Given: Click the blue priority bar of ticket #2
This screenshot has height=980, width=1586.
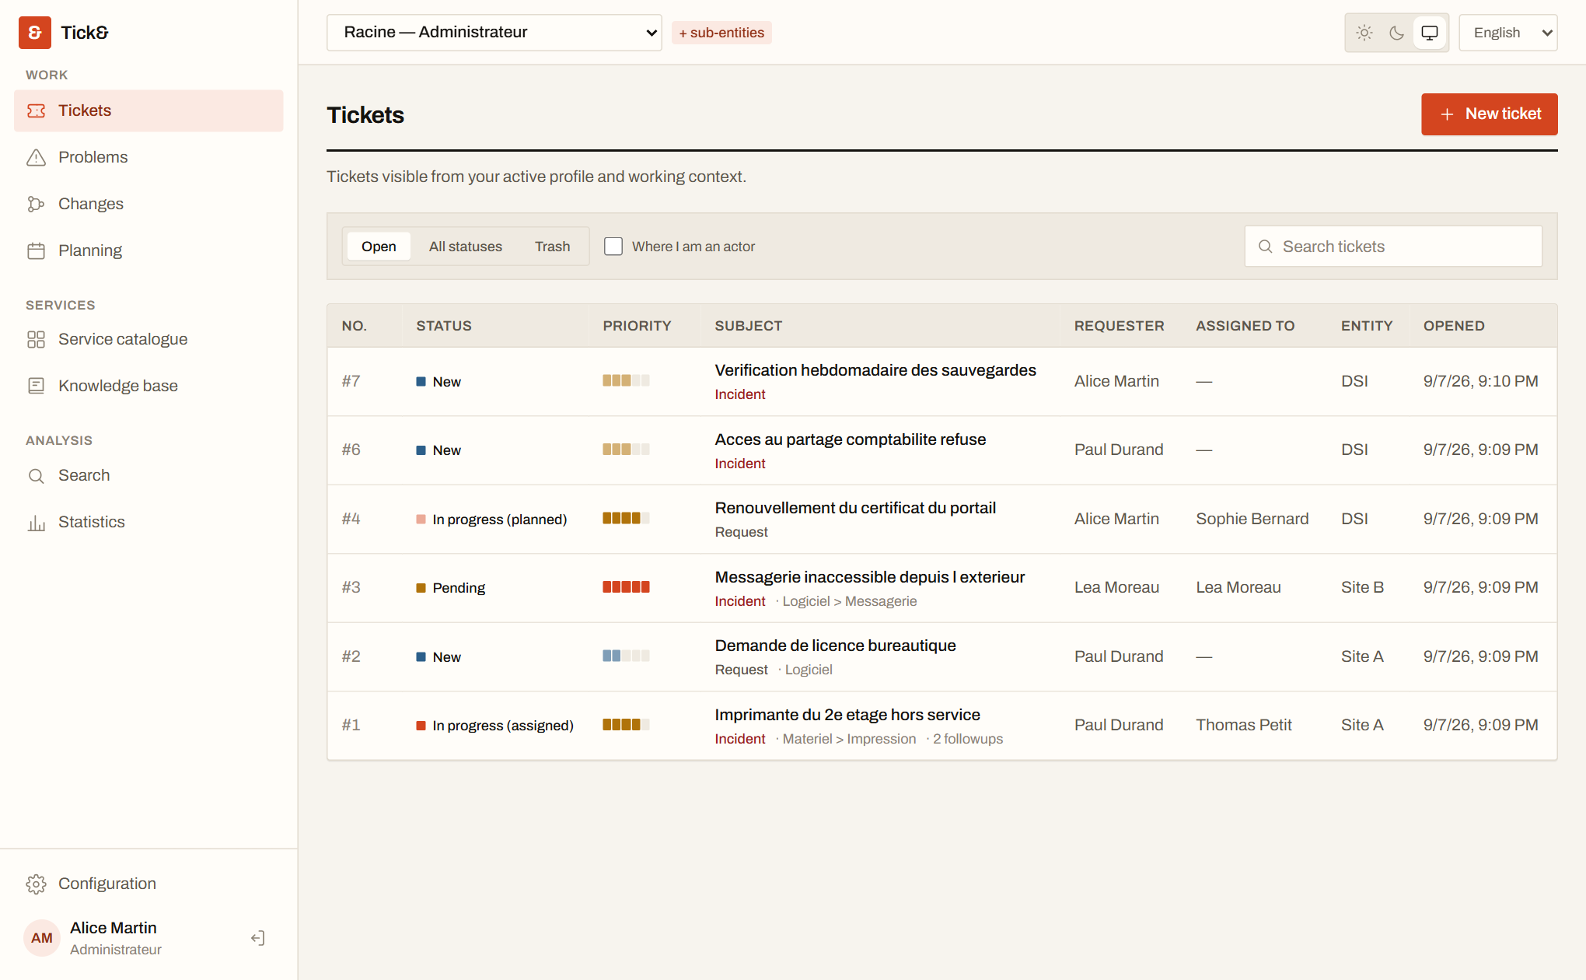Looking at the screenshot, I should pyautogui.click(x=626, y=656).
